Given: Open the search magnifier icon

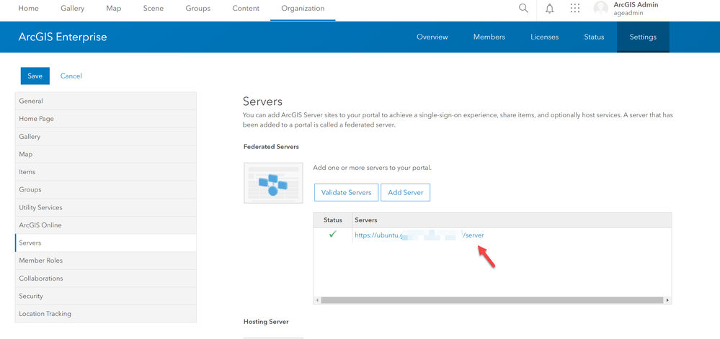Looking at the screenshot, I should [x=523, y=8].
